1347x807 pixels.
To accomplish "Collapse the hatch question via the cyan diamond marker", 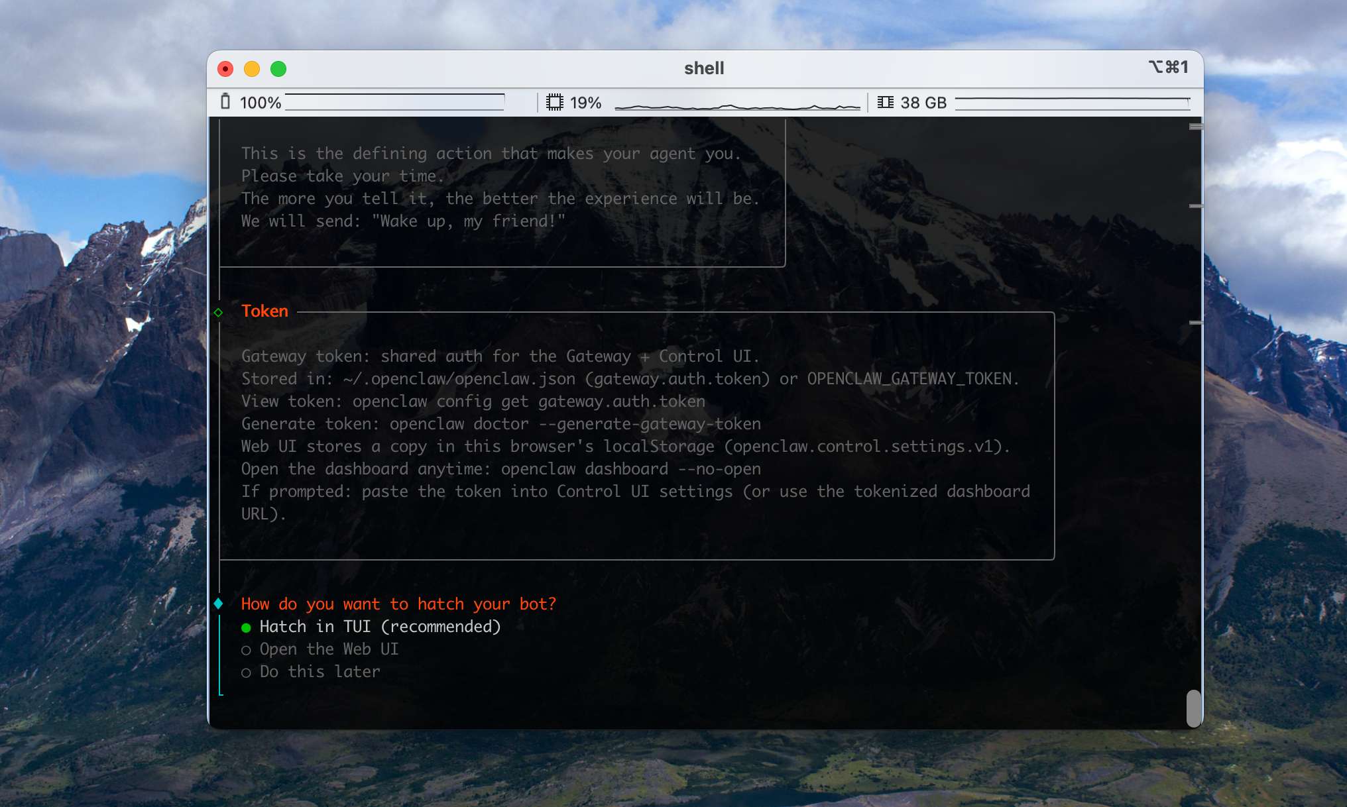I will (219, 604).
